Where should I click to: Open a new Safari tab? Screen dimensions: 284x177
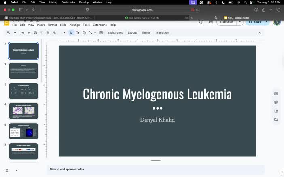coord(271,10)
